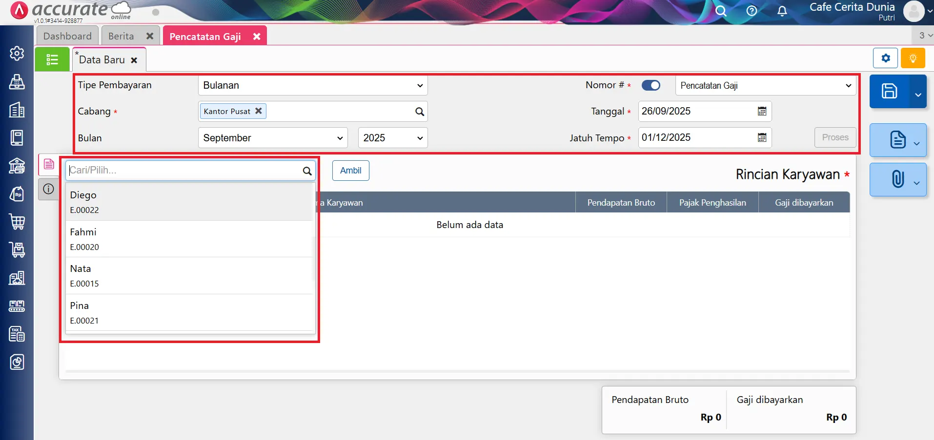934x440 pixels.
Task: Click the paperclip attachment icon
Action: tap(897, 179)
